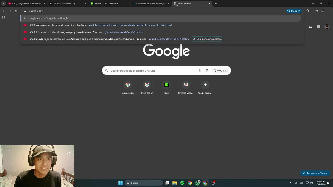Click the system tray microphone icon
333x187 pixels.
pyautogui.click(x=296, y=183)
